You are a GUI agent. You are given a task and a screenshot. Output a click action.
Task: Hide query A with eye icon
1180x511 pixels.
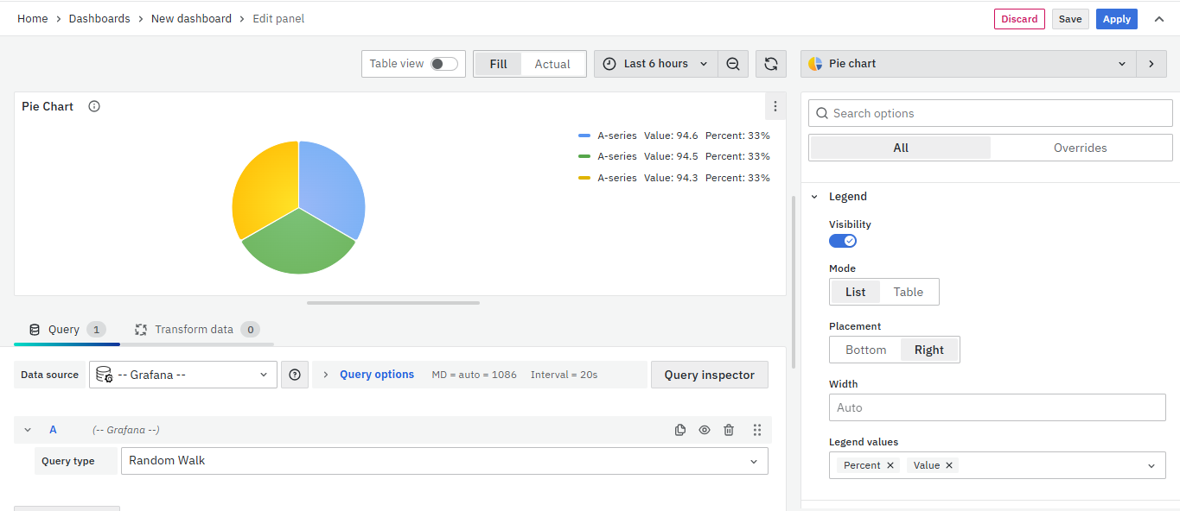705,430
